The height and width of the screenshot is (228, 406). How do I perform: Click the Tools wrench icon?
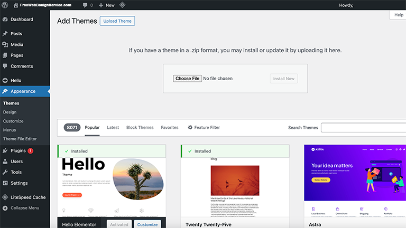click(5, 172)
